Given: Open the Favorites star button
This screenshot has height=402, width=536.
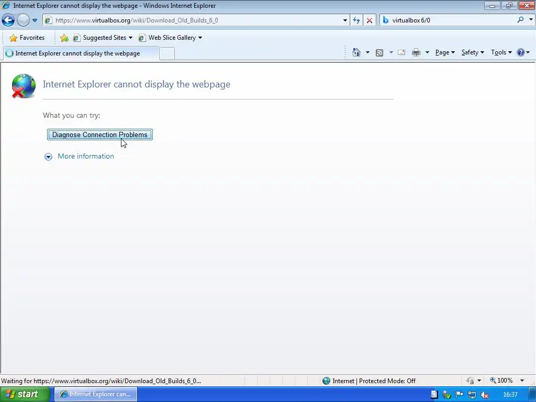Looking at the screenshot, I should click(27, 38).
